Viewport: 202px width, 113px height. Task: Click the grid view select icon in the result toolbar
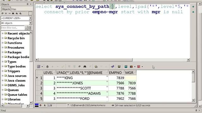coord(39,67)
